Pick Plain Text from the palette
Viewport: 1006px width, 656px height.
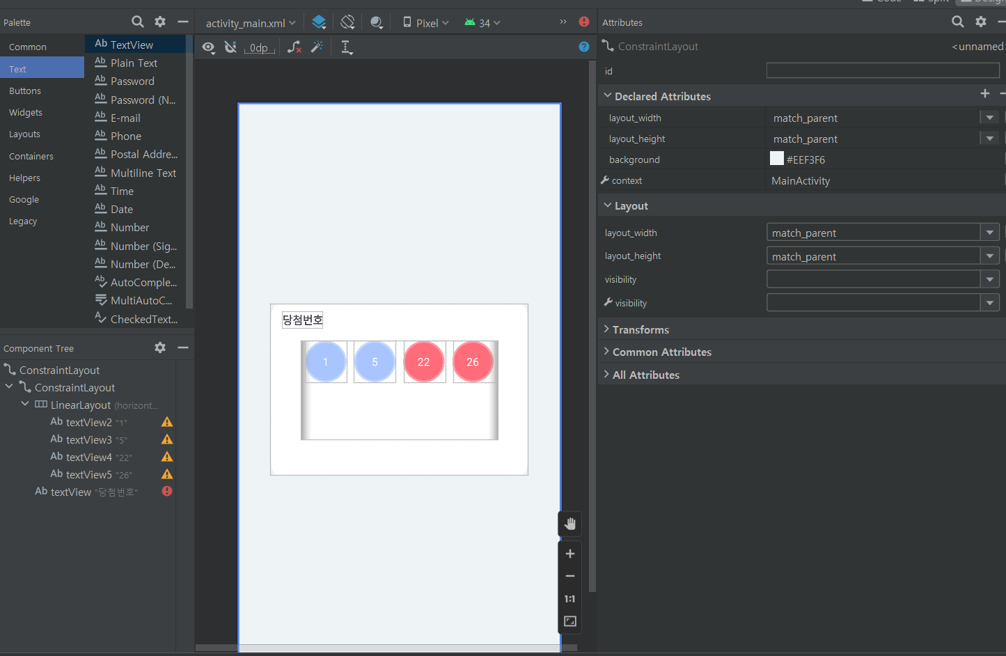click(x=135, y=63)
